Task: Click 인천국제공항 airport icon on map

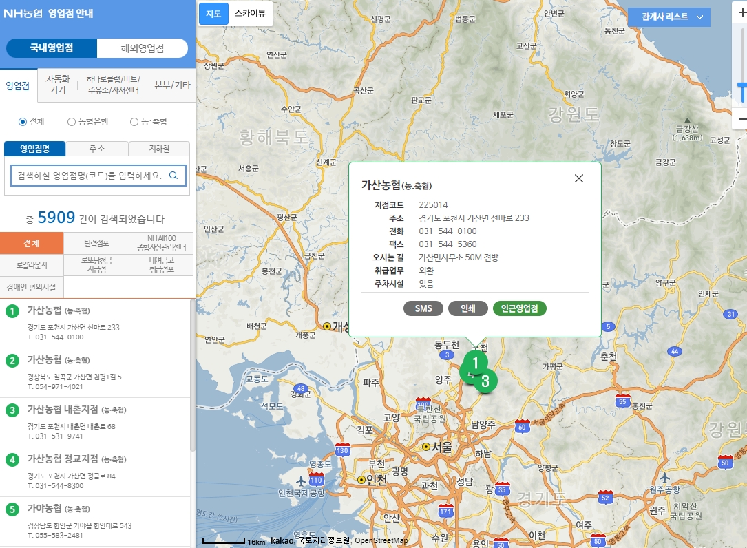Action: click(x=301, y=481)
